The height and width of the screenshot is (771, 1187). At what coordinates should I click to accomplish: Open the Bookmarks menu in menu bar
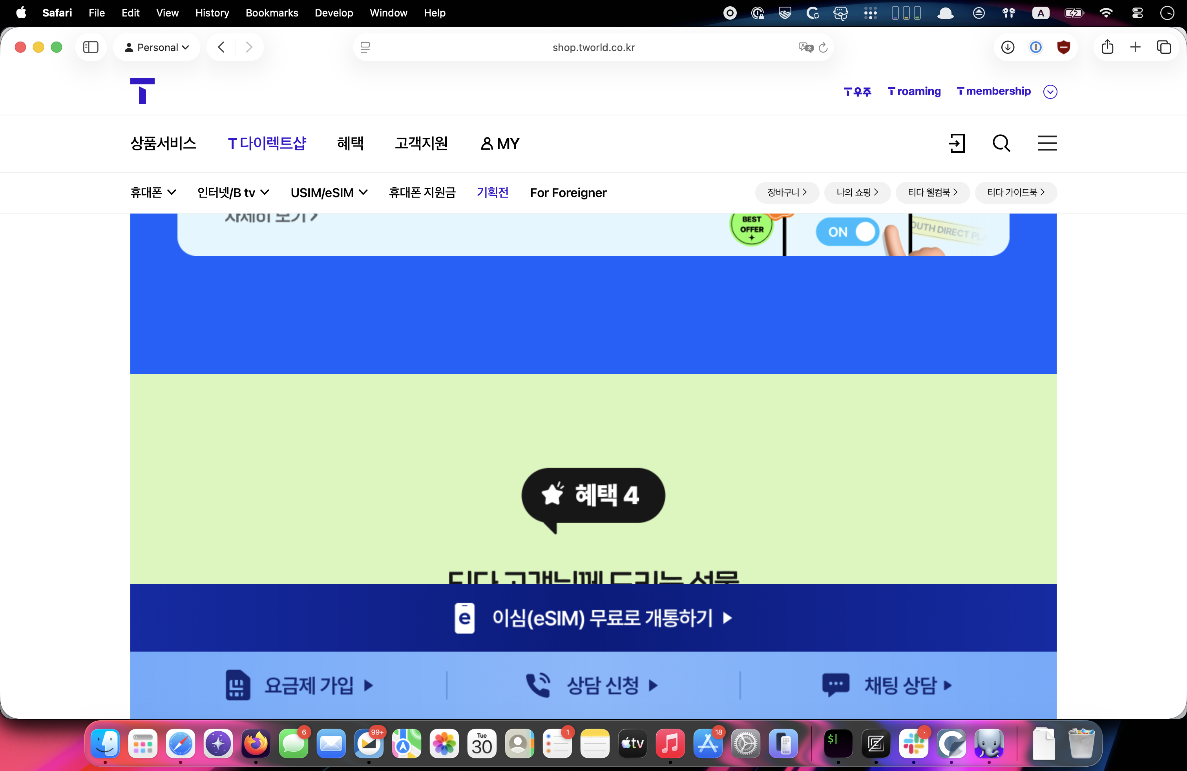[271, 13]
